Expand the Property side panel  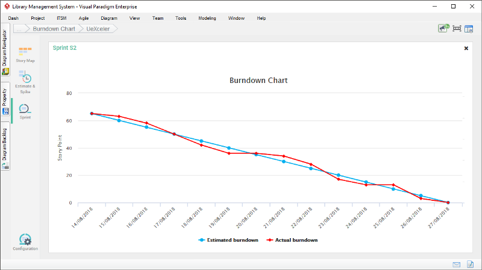[x=5, y=102]
